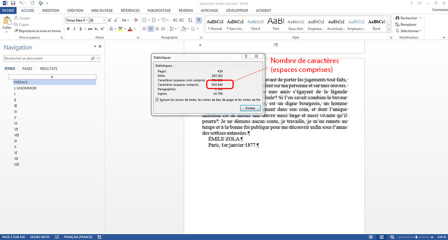The image size is (448, 240).
Task: Toggle the paragraph marks pilcrow button
Action: [198, 20]
